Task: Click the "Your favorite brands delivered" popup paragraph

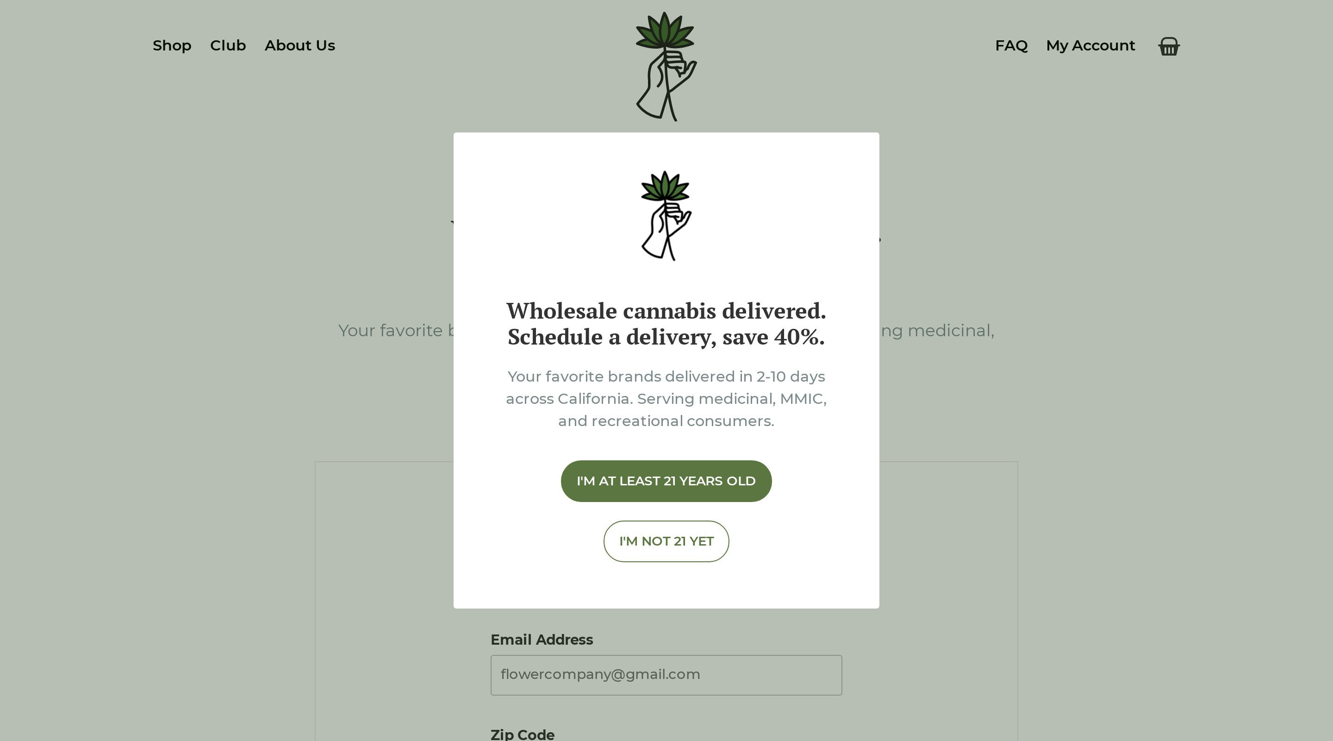Action: (666, 377)
